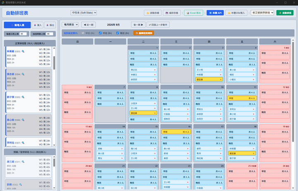Remove 王小明 from day 3 night shift
Screen dimensions: 298x191
coord(221,70)
